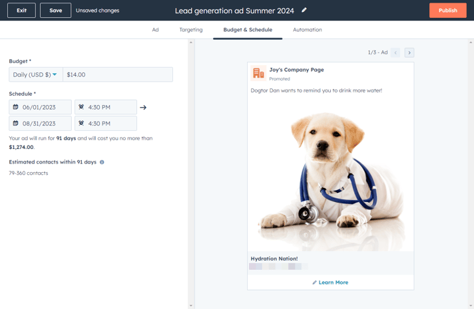Click Joy's Company Page logo icon
The image size is (474, 309).
coord(258,73)
